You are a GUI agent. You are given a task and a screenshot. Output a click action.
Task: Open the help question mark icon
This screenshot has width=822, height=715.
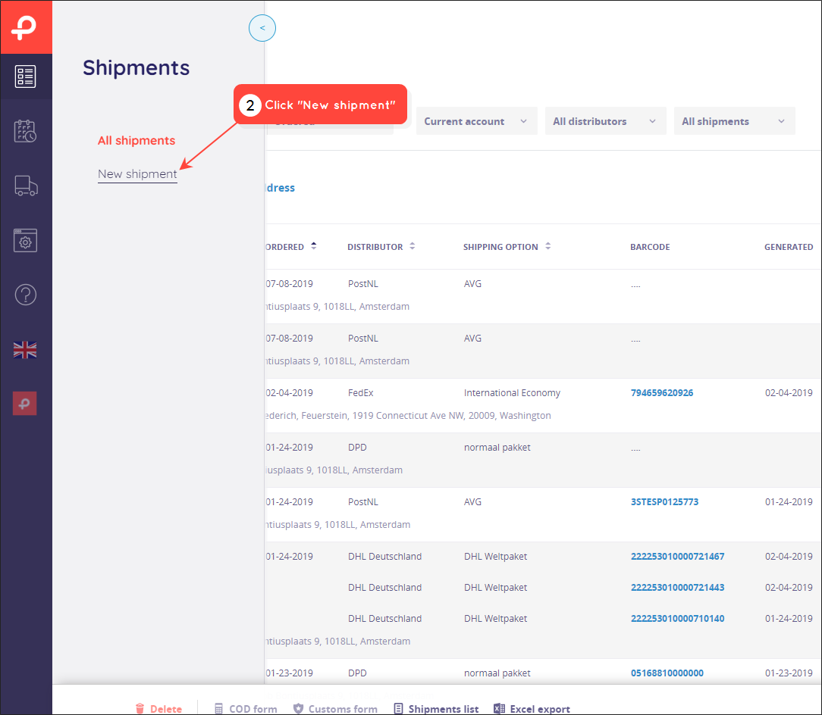point(25,295)
